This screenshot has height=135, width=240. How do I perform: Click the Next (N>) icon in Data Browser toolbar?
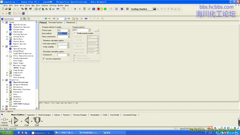86,19
